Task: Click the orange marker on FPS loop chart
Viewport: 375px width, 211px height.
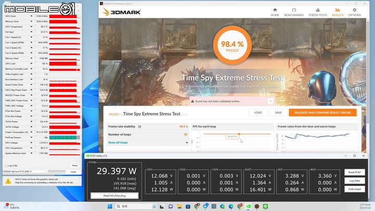Action: (x=239, y=134)
